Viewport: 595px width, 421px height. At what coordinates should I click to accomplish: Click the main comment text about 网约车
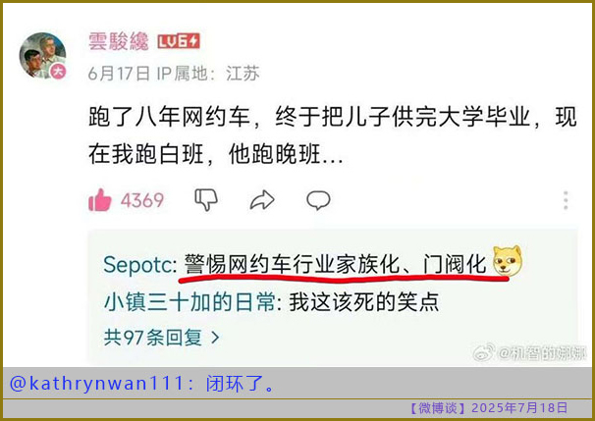tap(333, 135)
